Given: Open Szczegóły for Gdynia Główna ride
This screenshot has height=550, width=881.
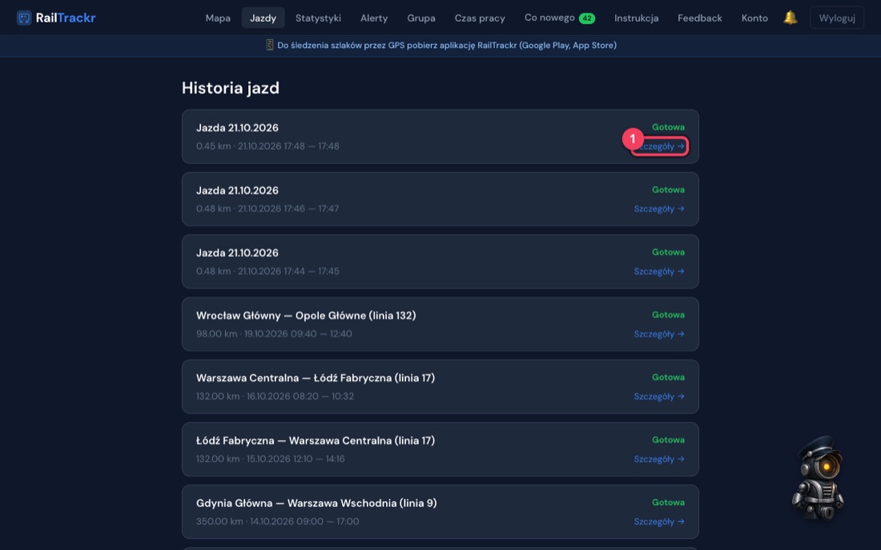Looking at the screenshot, I should 659,521.
